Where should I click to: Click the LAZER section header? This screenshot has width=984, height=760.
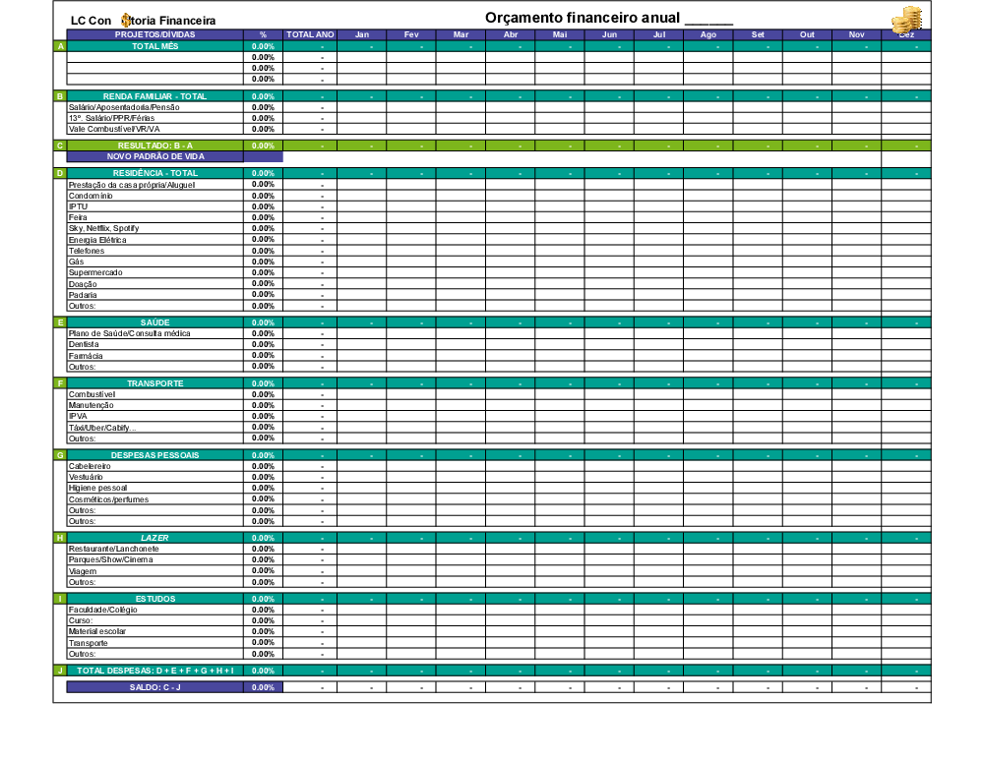coord(154,538)
